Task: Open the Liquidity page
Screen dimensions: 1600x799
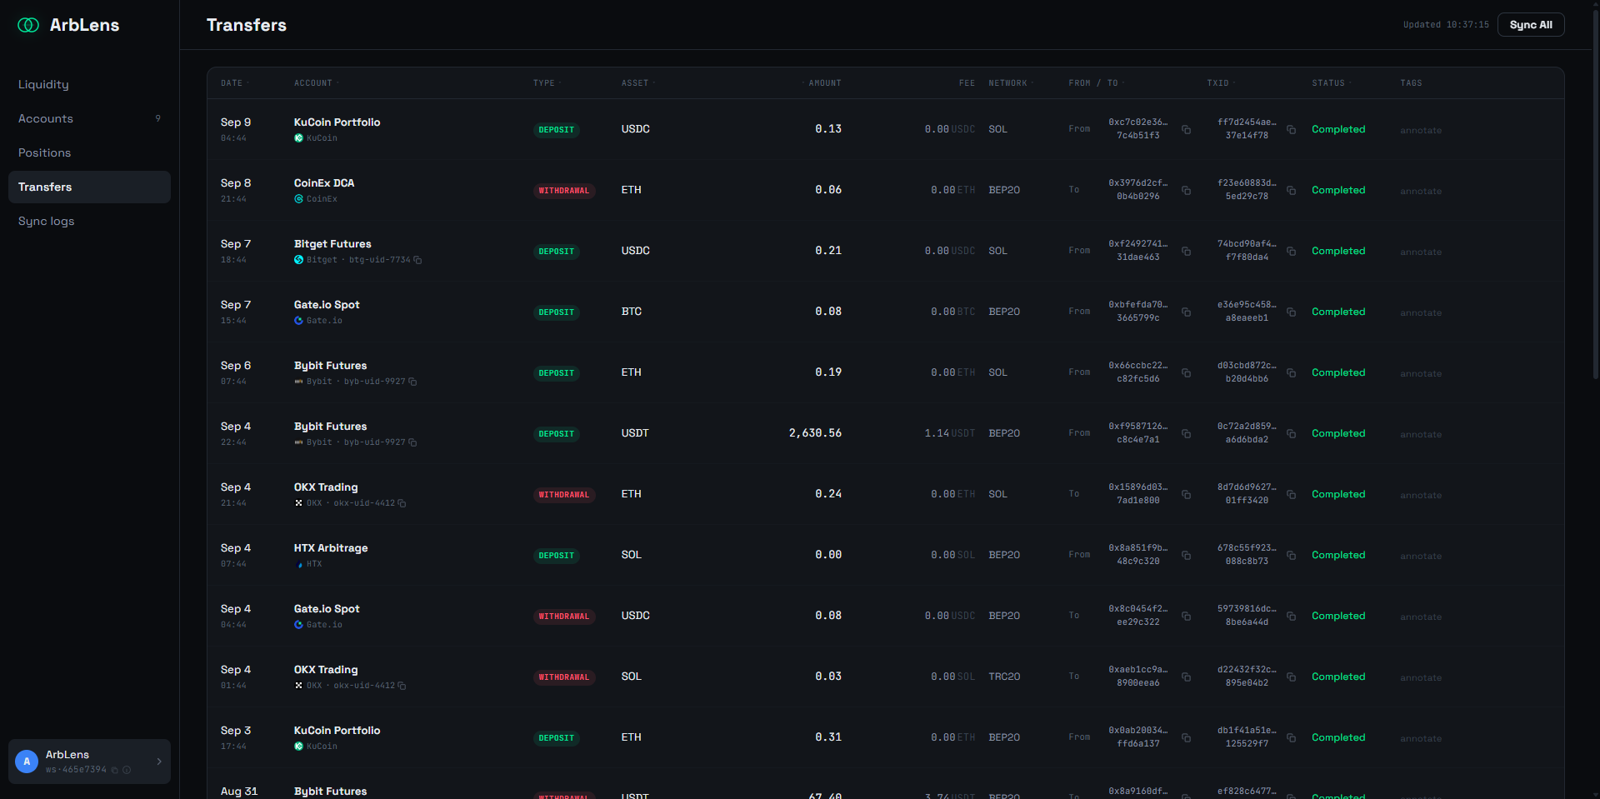Action: (x=89, y=84)
